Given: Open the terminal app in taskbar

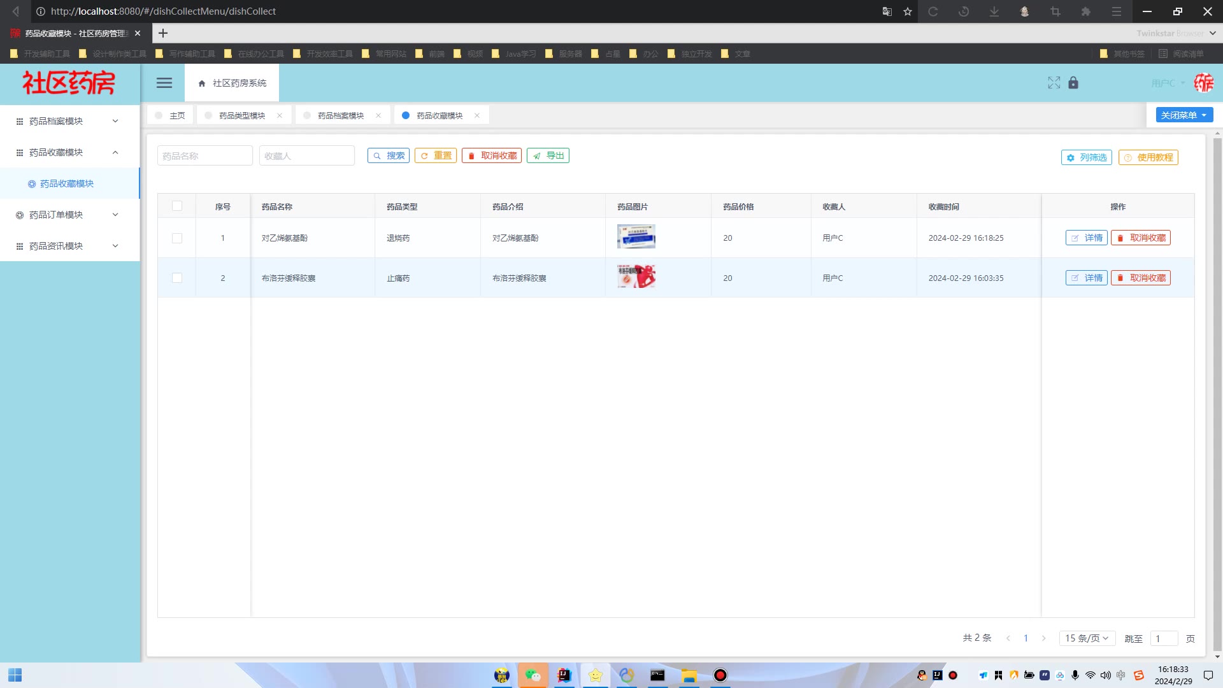Looking at the screenshot, I should point(657,675).
